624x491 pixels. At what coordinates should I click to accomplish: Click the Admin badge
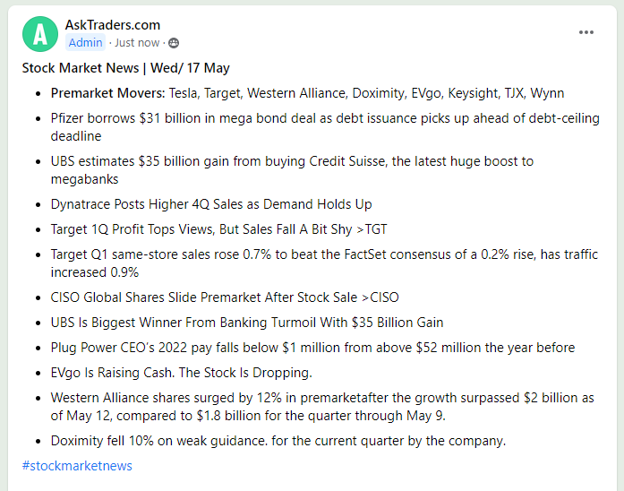point(86,42)
